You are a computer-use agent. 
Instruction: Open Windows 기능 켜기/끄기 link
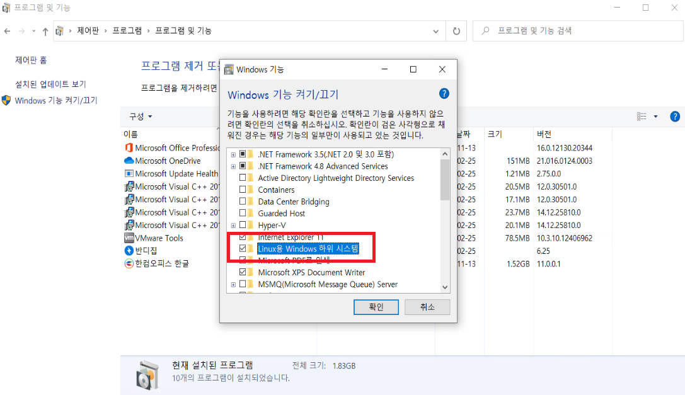56,101
